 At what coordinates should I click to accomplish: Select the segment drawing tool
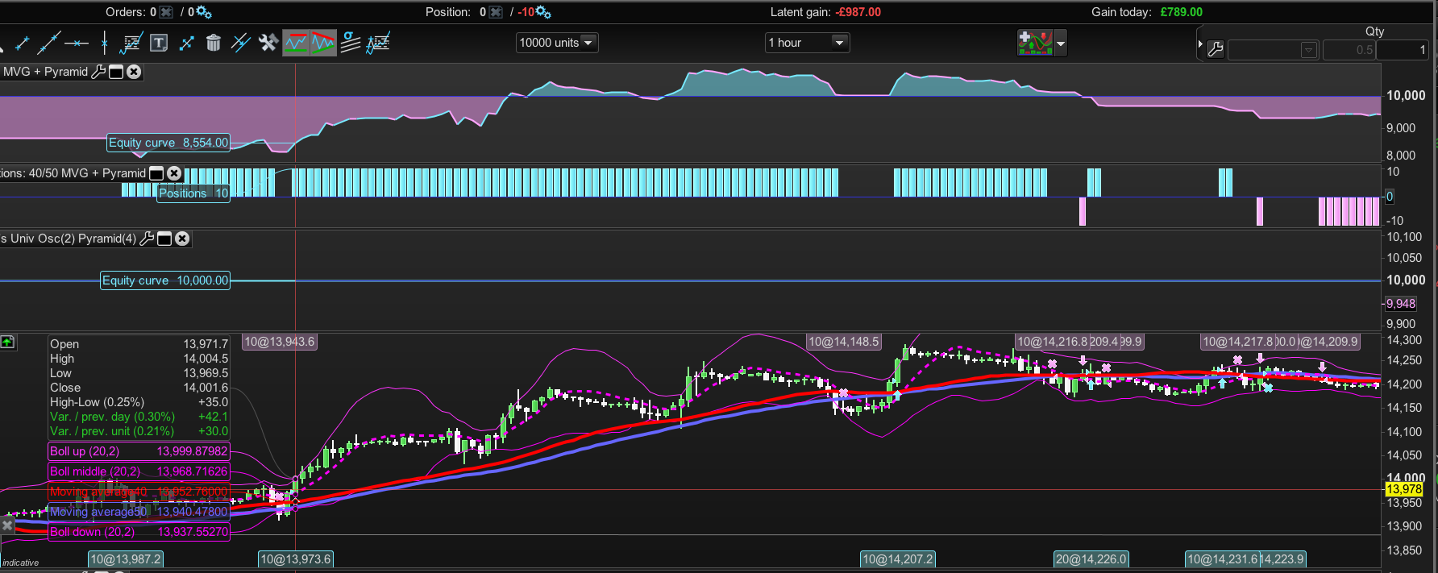tap(22, 43)
